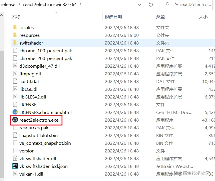Screen dimensions: 215x181
Task: Select the LICENSE file icon
Action: tap(15, 104)
